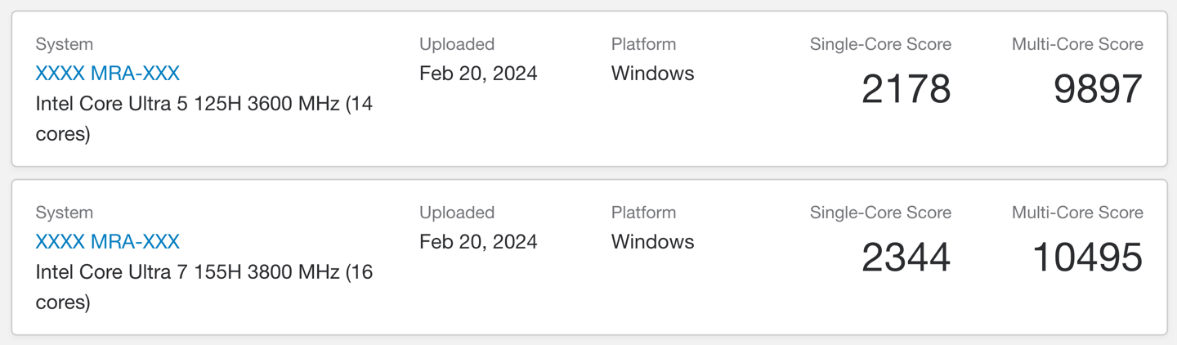Screen dimensions: 1177x345
Task: Select the single-core score 2344
Action: (906, 258)
